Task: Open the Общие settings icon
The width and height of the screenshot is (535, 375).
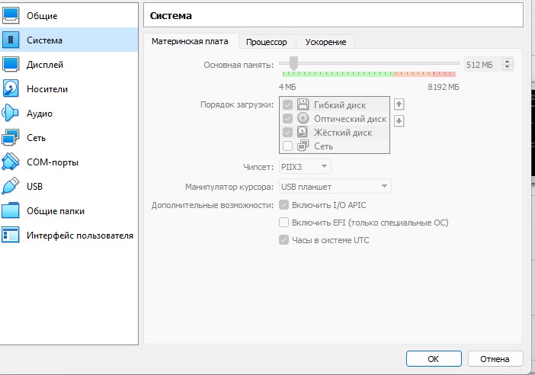Action: 11,15
